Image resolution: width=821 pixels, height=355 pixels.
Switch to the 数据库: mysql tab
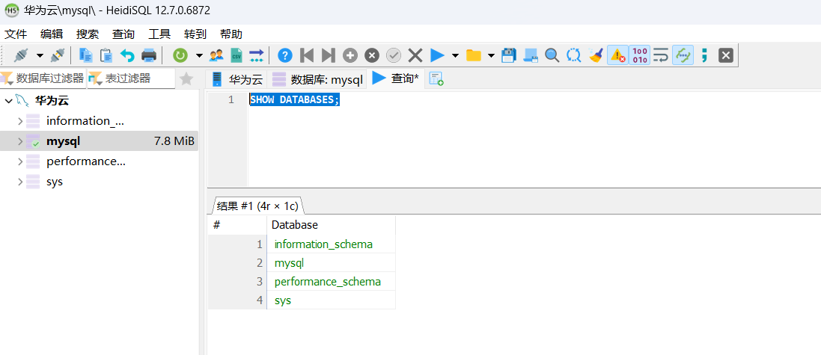(318, 79)
